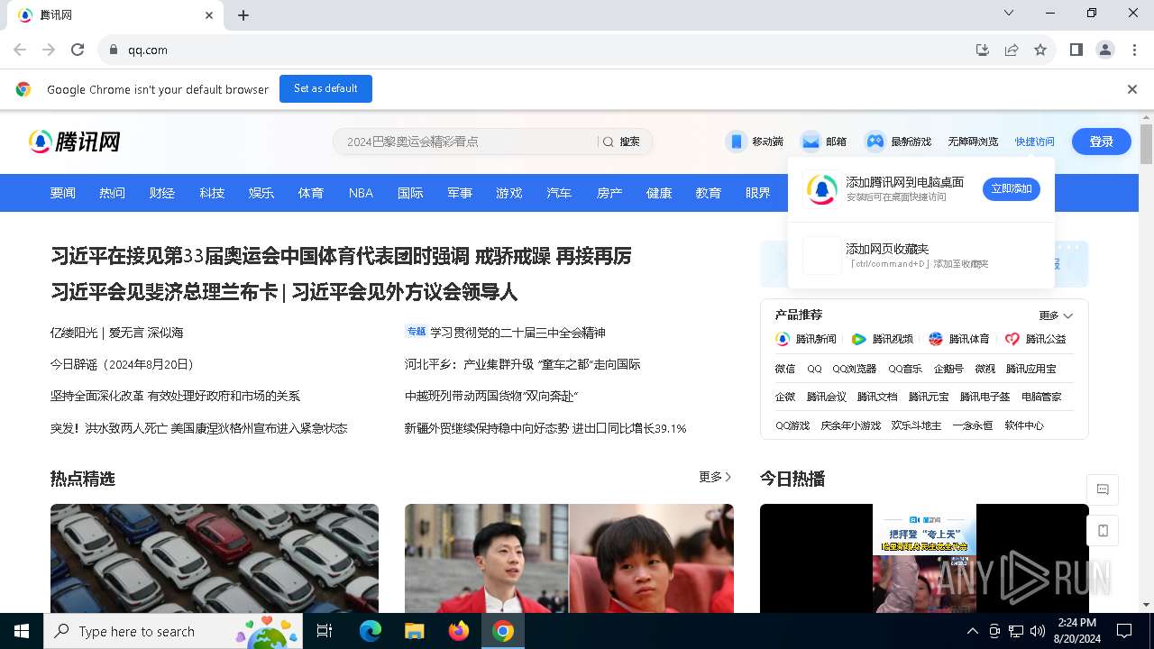The image size is (1154, 649).
Task: Select 体育 navigation tab
Action: coord(311,193)
